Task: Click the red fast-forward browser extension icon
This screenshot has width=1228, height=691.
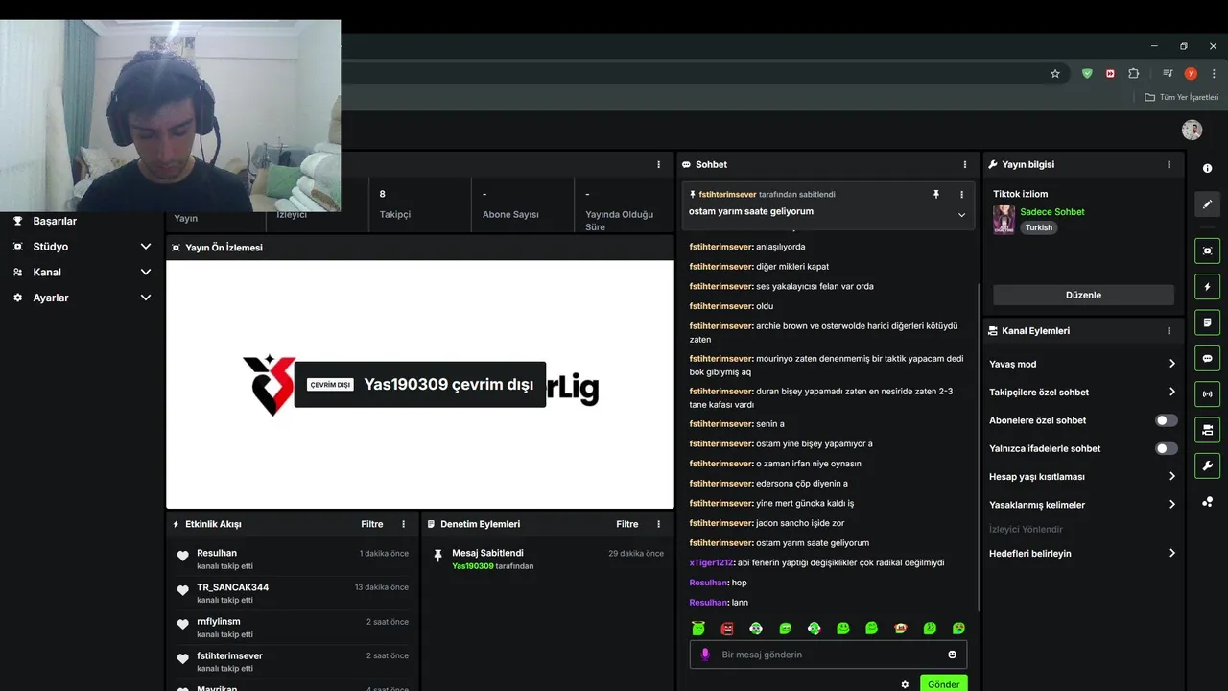Action: 1110,73
